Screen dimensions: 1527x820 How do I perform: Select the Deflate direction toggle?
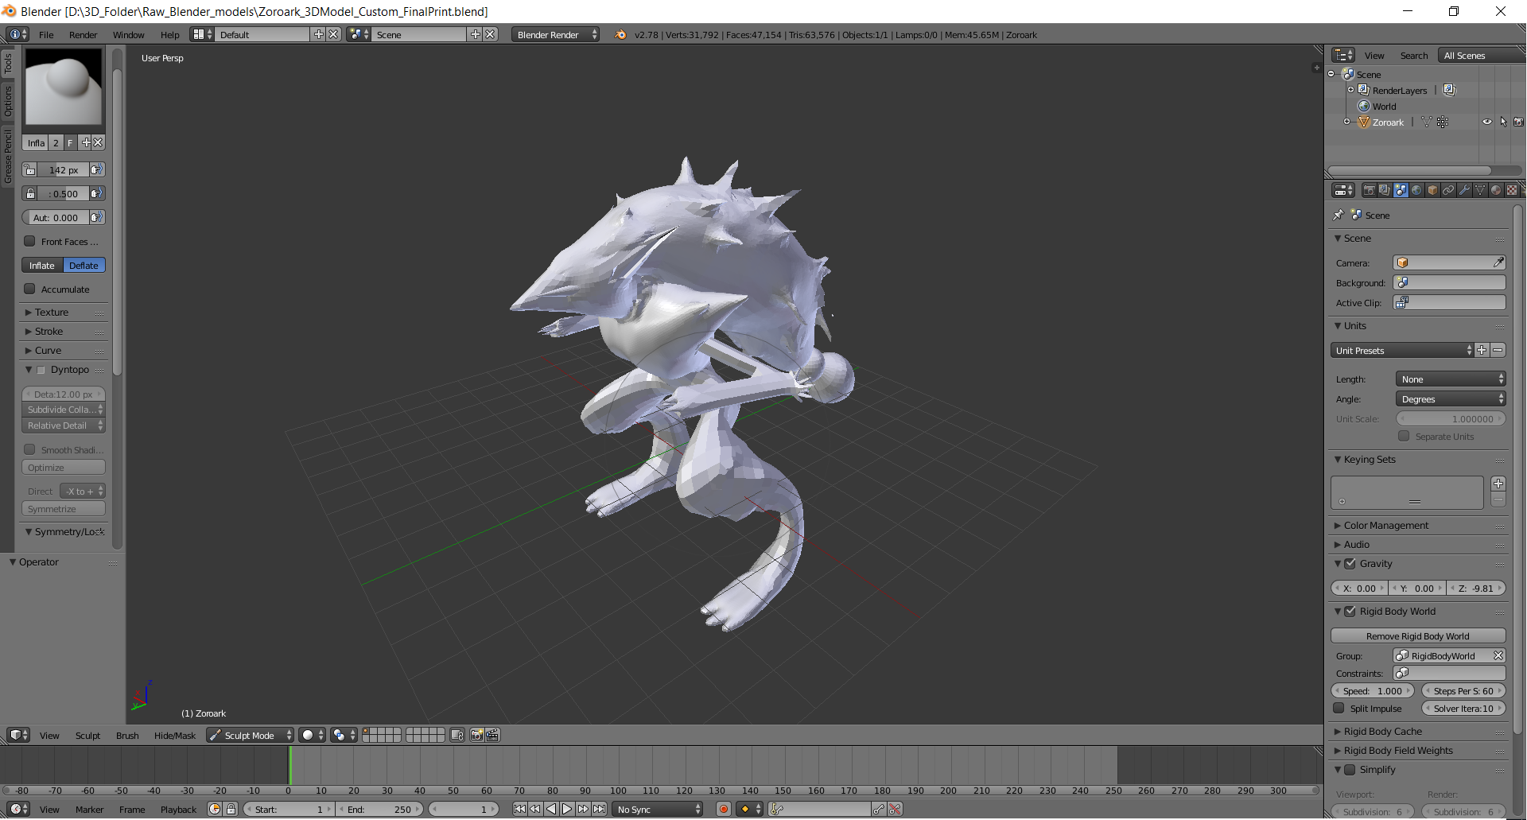84,265
